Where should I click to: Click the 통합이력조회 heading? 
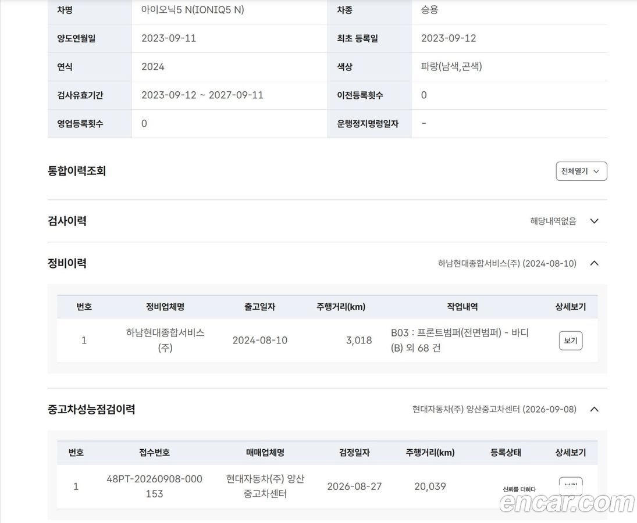pyautogui.click(x=77, y=171)
